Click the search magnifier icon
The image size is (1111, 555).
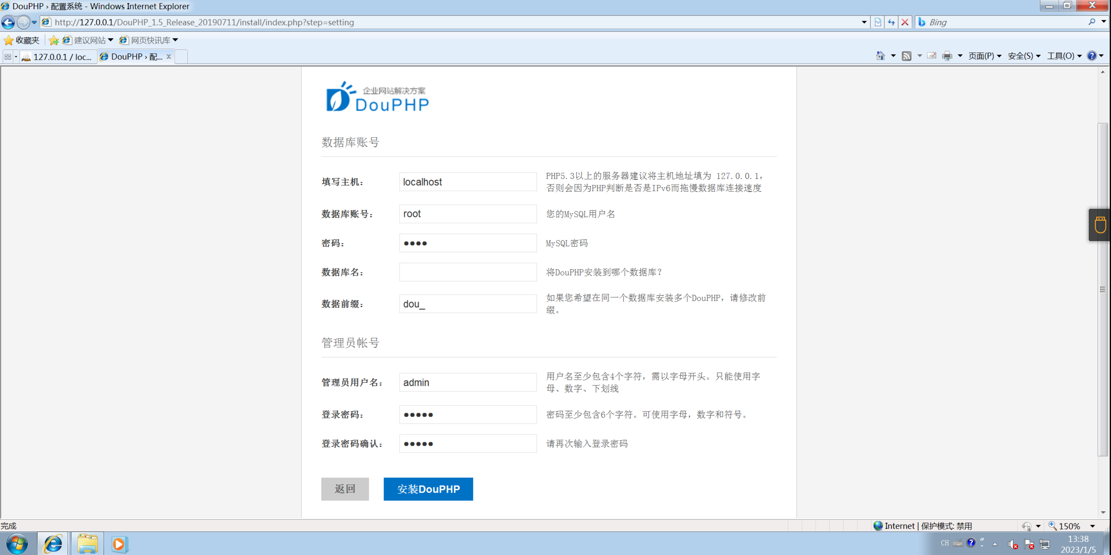(1092, 22)
